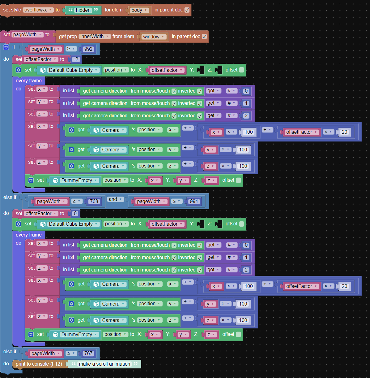Screen dimensions: 370x378
Task: Click gear on set DummyEmpty block in second loop
Action: coord(31,334)
